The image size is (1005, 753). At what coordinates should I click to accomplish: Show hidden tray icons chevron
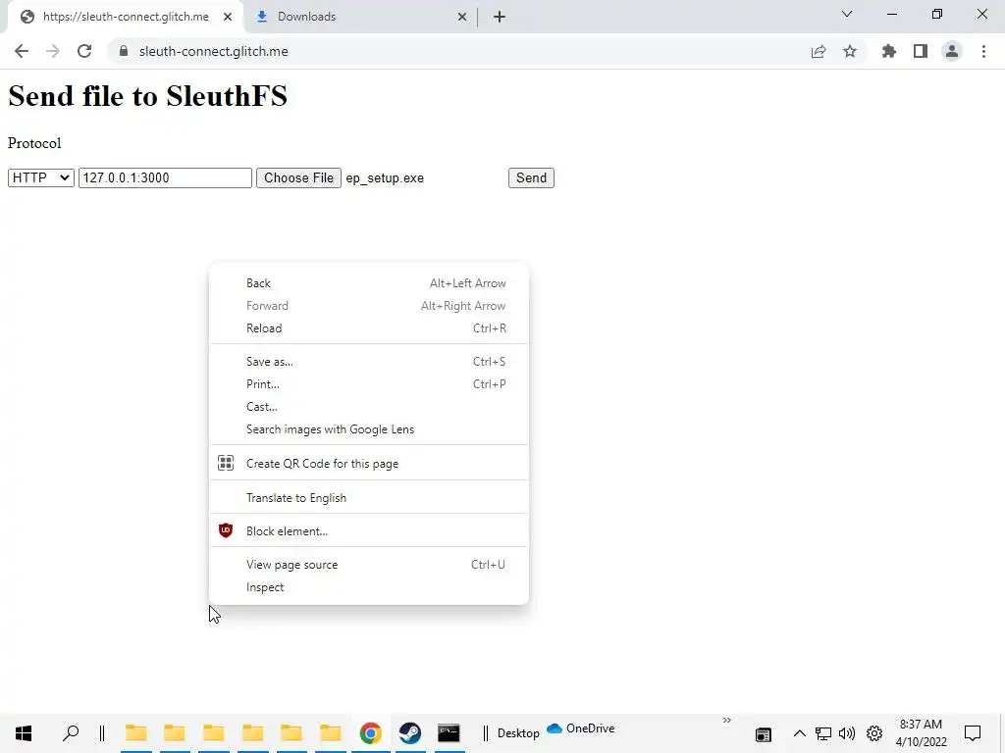pos(799,733)
